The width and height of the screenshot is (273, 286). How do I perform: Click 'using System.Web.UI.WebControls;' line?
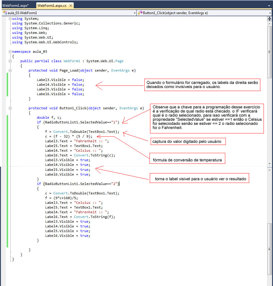[x=45, y=42]
